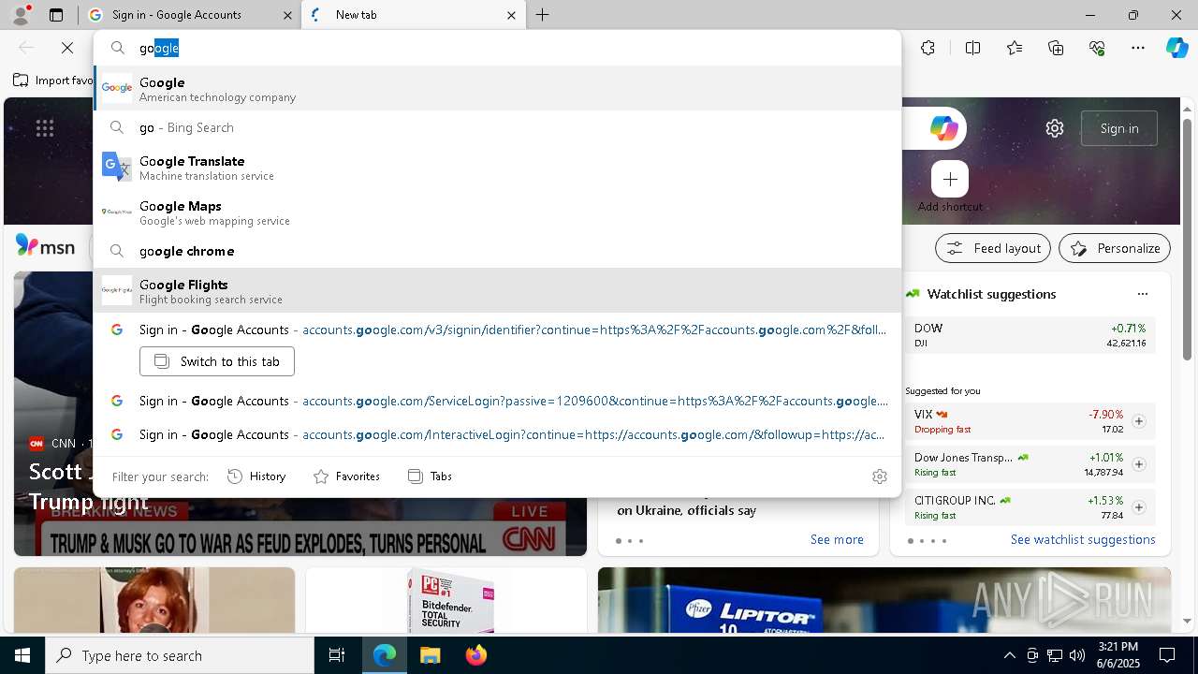The height and width of the screenshot is (674, 1198).
Task: Show hidden system tray icons chevron
Action: click(x=1009, y=655)
